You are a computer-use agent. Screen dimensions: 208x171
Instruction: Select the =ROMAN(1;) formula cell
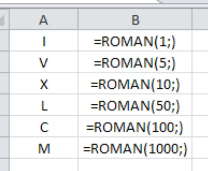click(x=135, y=41)
